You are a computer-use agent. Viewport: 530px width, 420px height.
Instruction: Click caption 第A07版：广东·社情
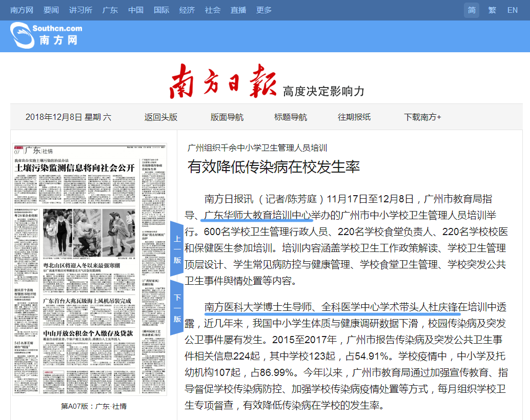click(94, 406)
